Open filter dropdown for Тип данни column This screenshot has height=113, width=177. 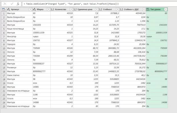pyautogui.click(x=166, y=9)
